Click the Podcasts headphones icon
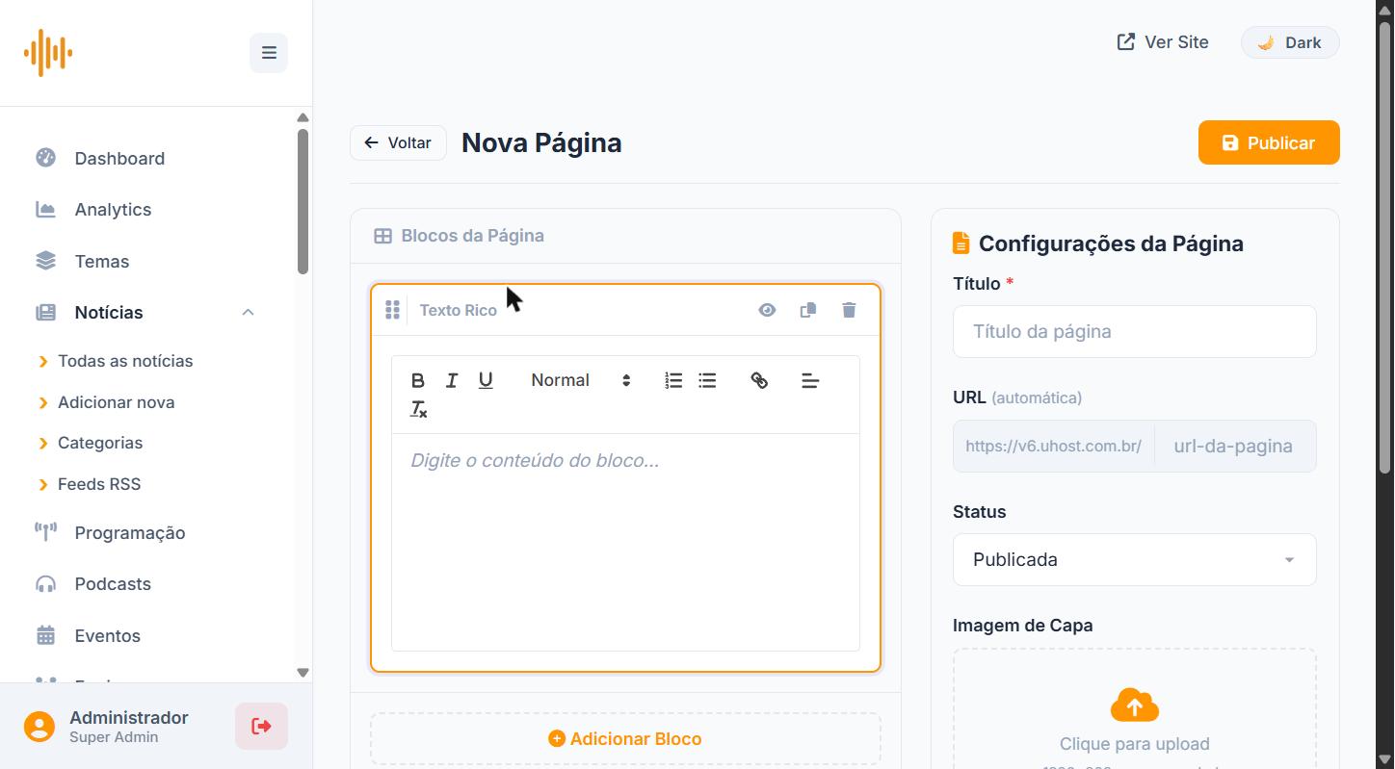 pyautogui.click(x=45, y=583)
